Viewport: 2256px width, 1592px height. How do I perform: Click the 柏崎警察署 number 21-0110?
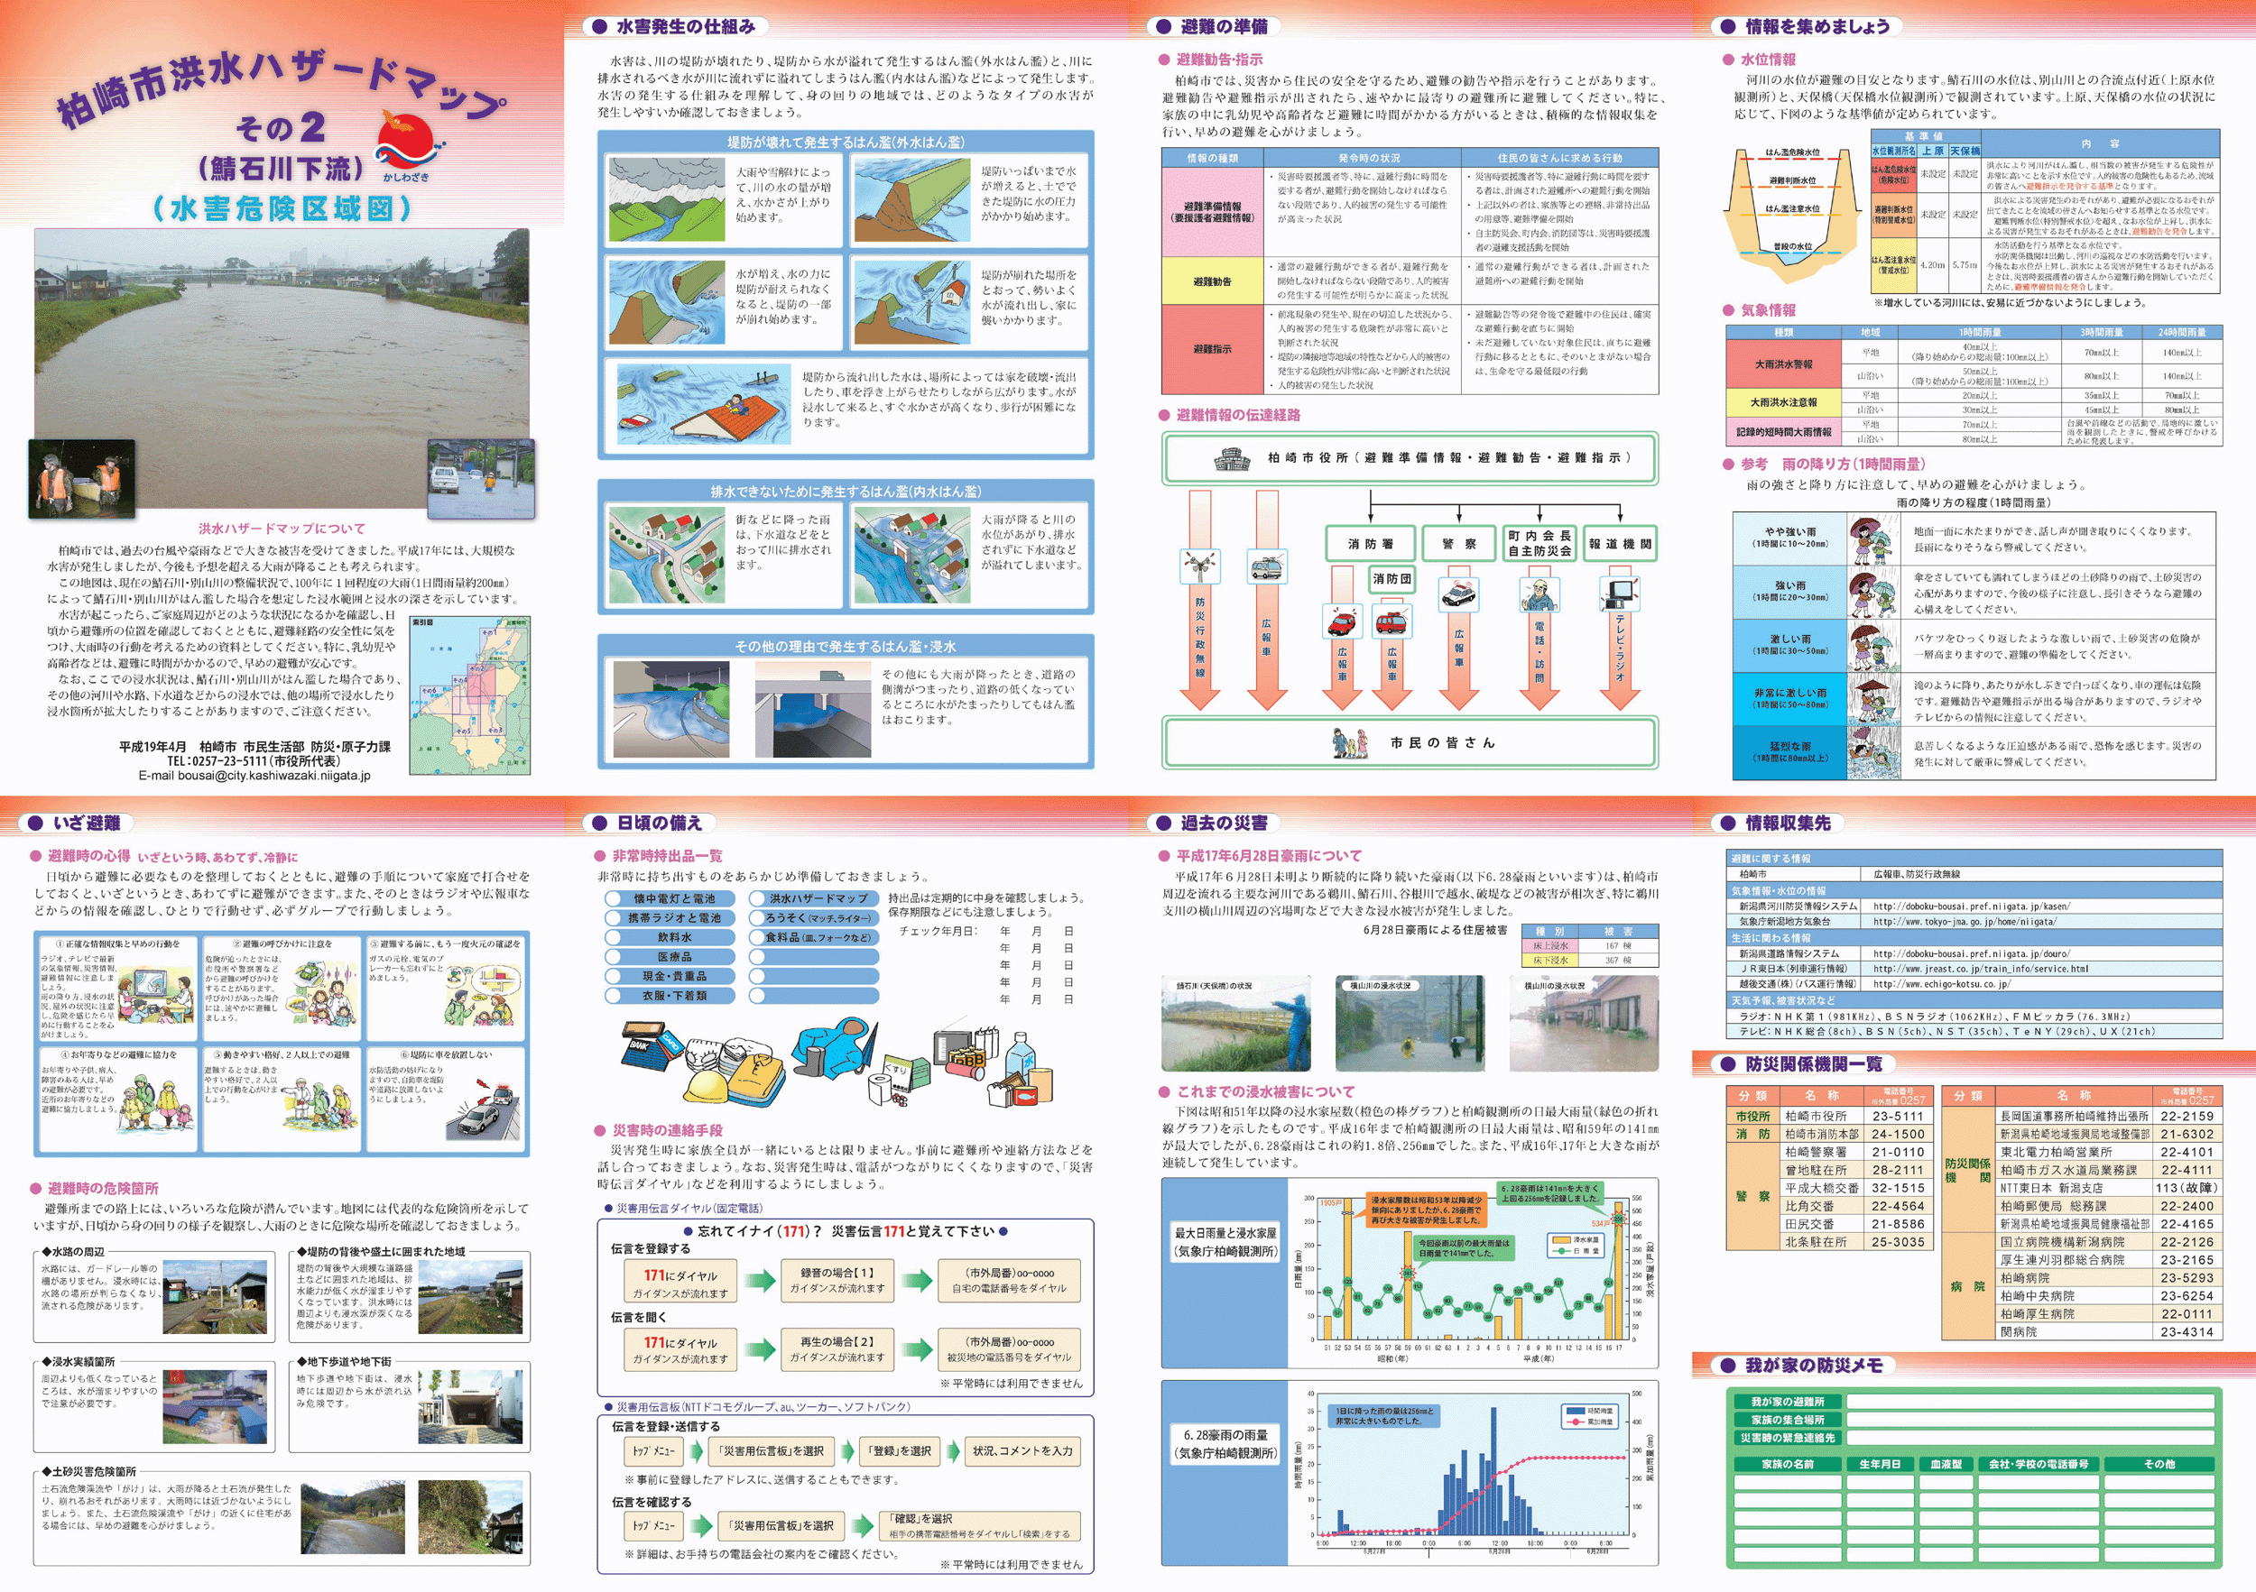pos(1898,1152)
